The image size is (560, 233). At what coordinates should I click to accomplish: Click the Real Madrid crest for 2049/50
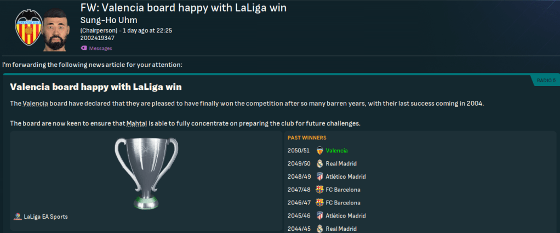[x=319, y=163]
